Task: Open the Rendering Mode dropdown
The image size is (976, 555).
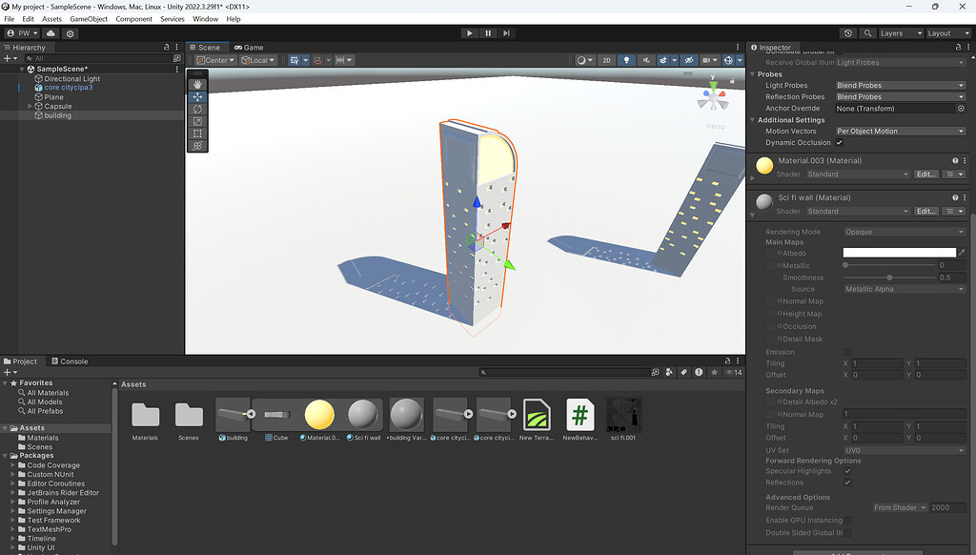Action: [x=901, y=231]
